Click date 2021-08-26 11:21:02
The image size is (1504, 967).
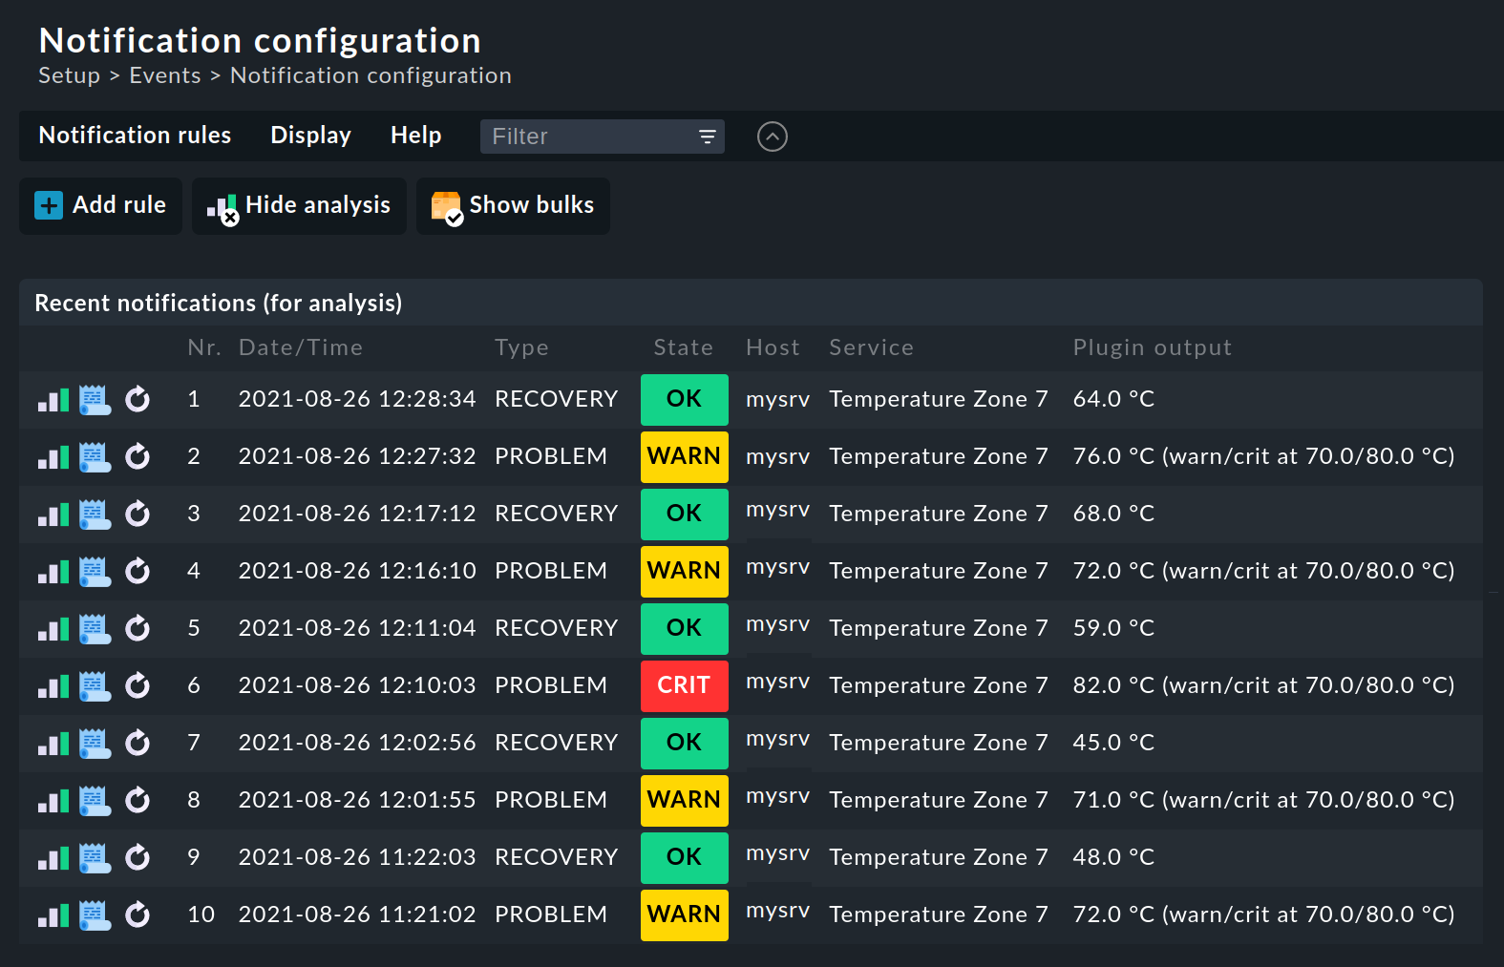point(357,914)
